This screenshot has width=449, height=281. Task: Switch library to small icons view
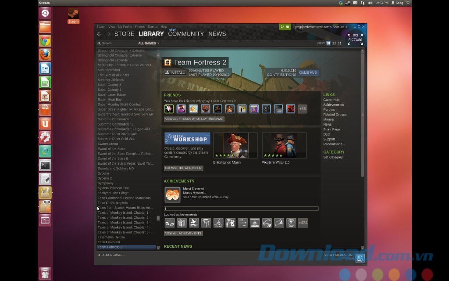(334, 43)
